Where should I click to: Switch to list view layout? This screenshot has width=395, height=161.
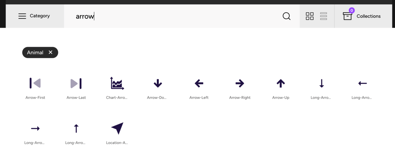[x=324, y=16]
